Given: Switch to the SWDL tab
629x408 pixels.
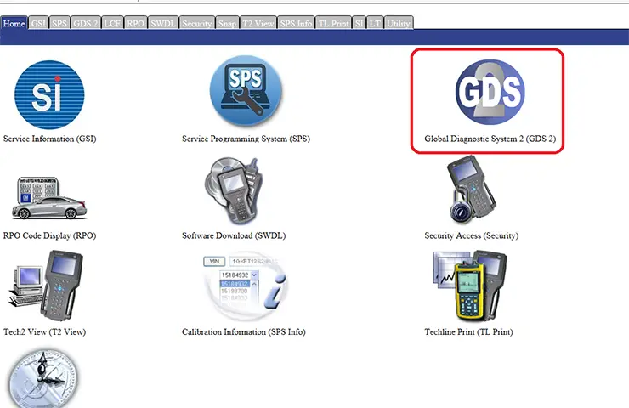Looking at the screenshot, I should (163, 23).
